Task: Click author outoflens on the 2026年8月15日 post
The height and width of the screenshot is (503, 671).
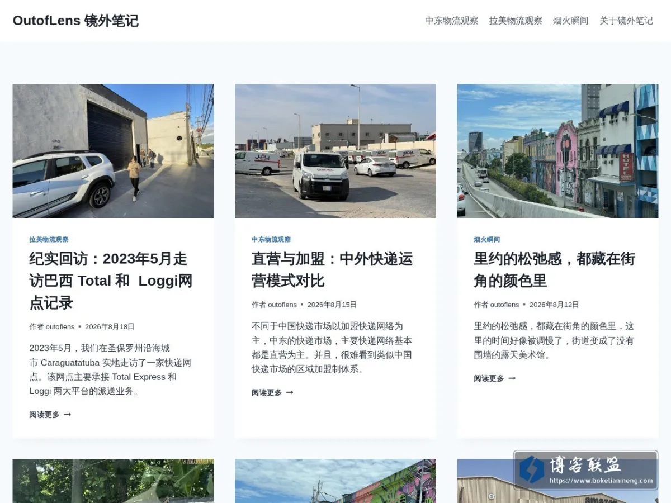Action: [282, 305]
